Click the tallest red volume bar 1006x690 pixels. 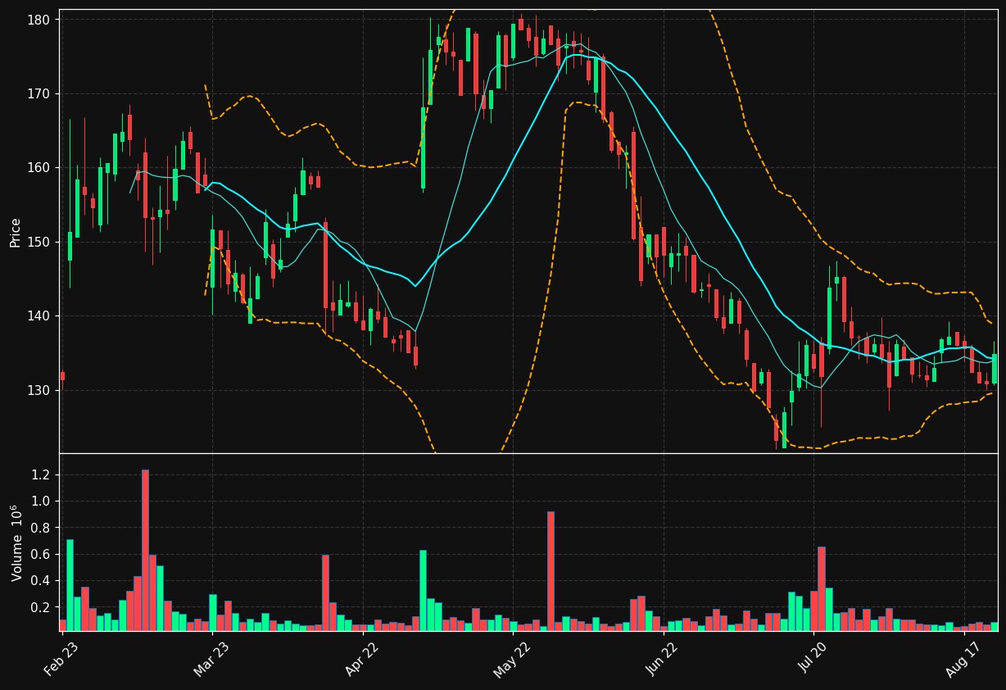pos(145,550)
